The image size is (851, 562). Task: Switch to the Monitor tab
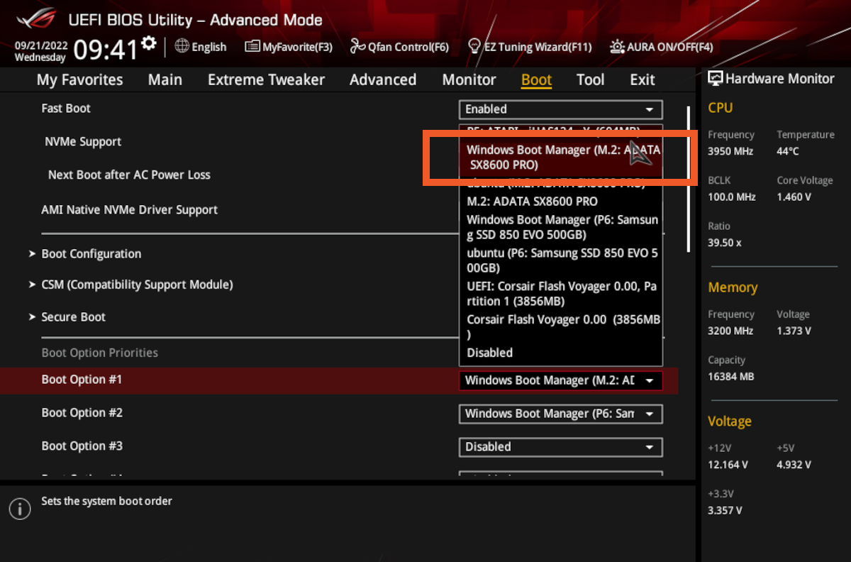click(469, 79)
